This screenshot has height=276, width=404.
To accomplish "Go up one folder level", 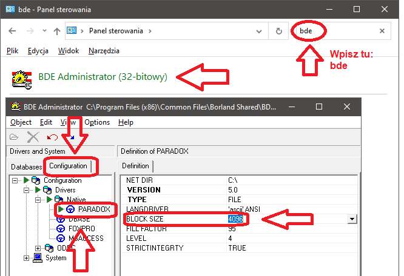I will 57,31.
